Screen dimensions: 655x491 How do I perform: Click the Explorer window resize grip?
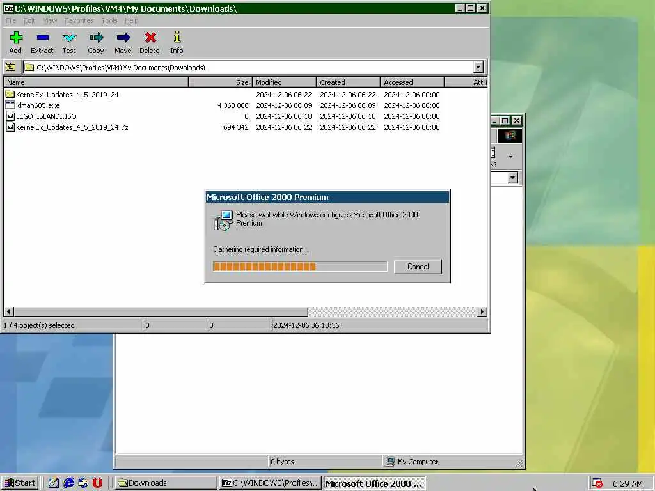click(519, 463)
